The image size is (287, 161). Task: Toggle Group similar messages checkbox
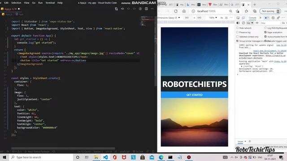click(x=237, y=41)
